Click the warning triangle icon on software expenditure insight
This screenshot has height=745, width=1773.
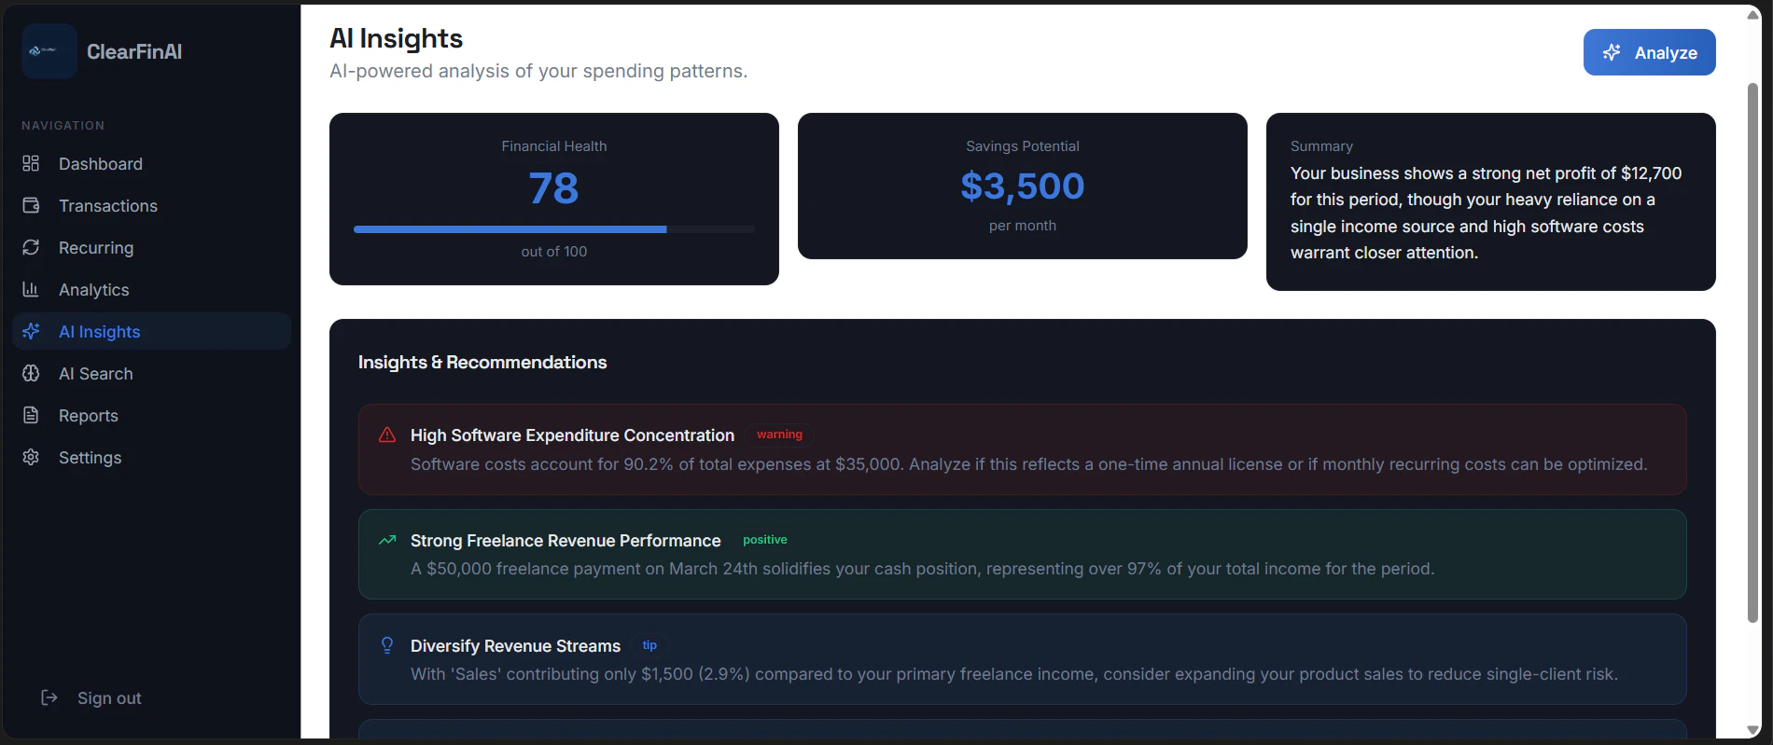click(387, 435)
